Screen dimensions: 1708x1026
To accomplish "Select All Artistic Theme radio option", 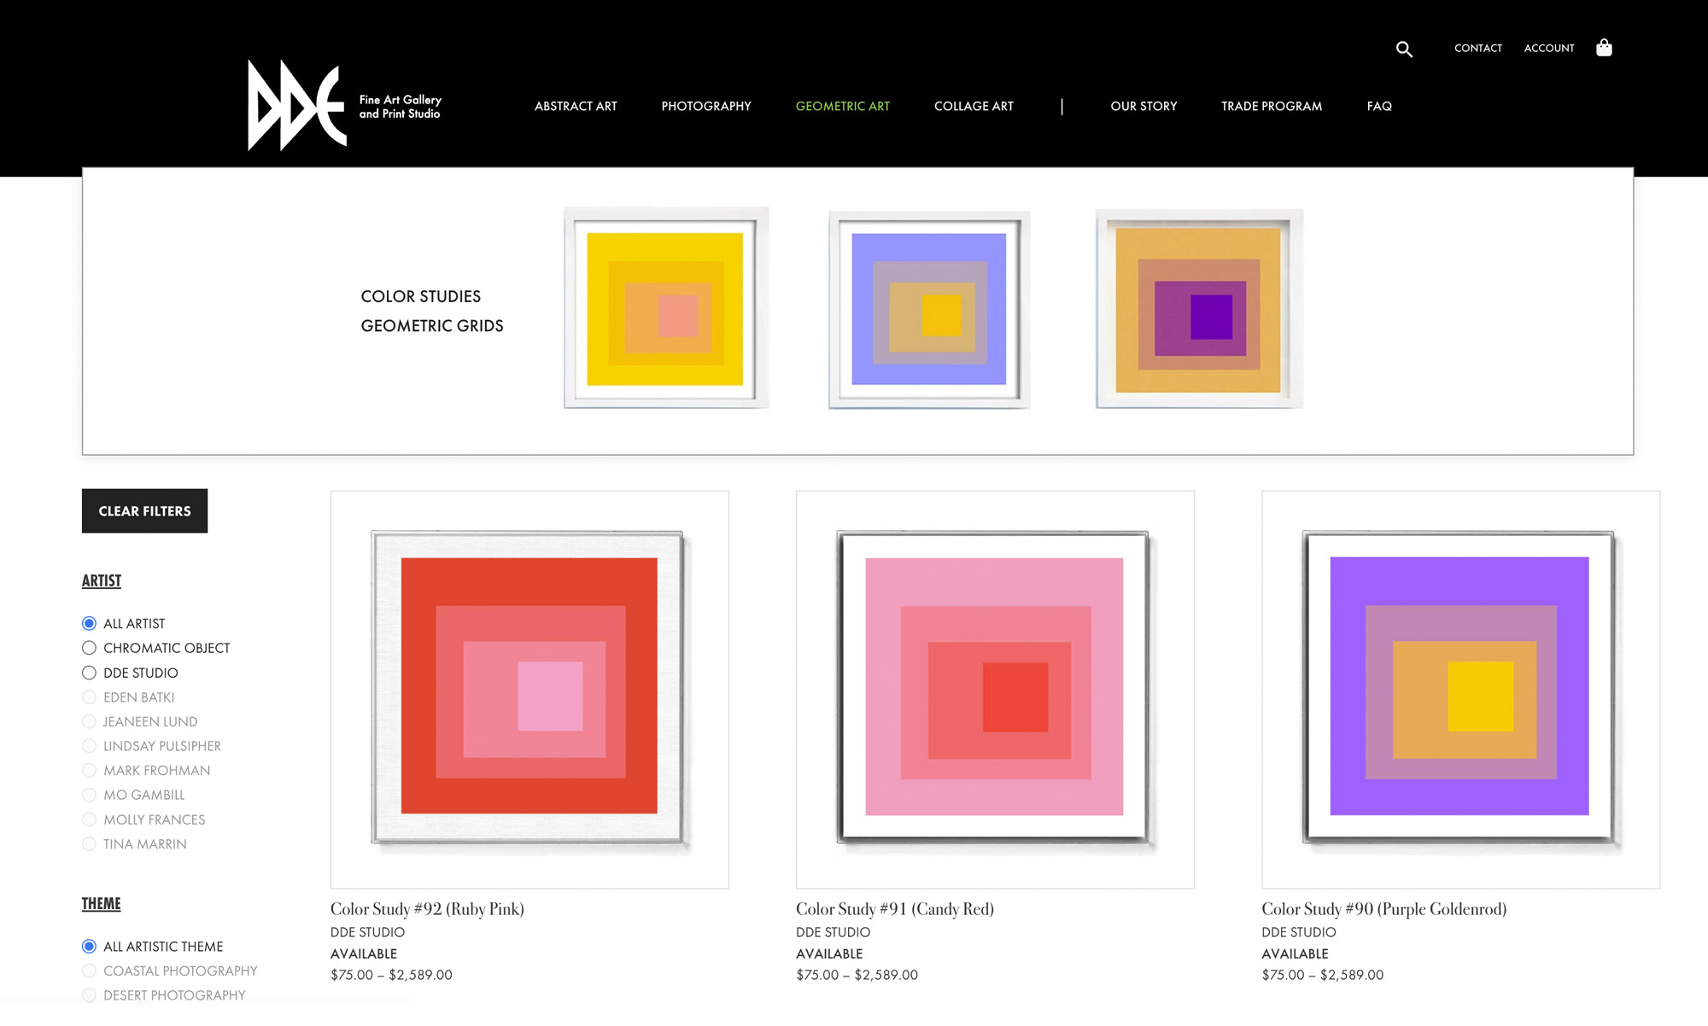I will tap(89, 946).
